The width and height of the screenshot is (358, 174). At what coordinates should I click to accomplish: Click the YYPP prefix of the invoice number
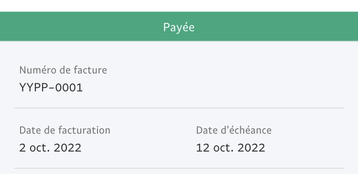coord(34,87)
